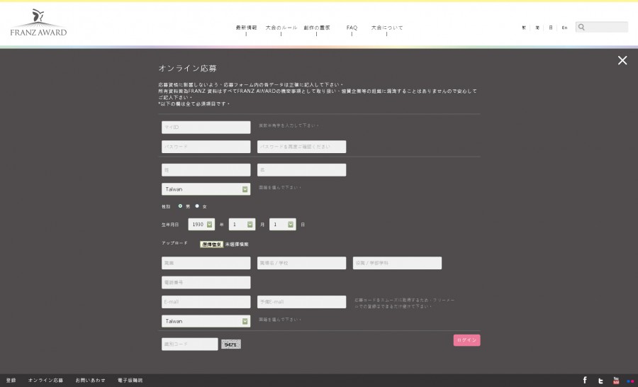
Task: Switch language to Traditional Chinese (繁)
Action: (x=524, y=28)
